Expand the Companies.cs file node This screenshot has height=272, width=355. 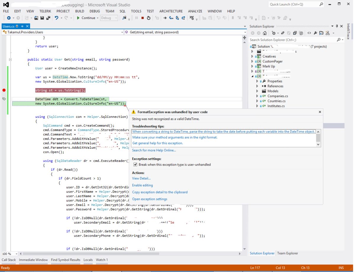point(257,96)
